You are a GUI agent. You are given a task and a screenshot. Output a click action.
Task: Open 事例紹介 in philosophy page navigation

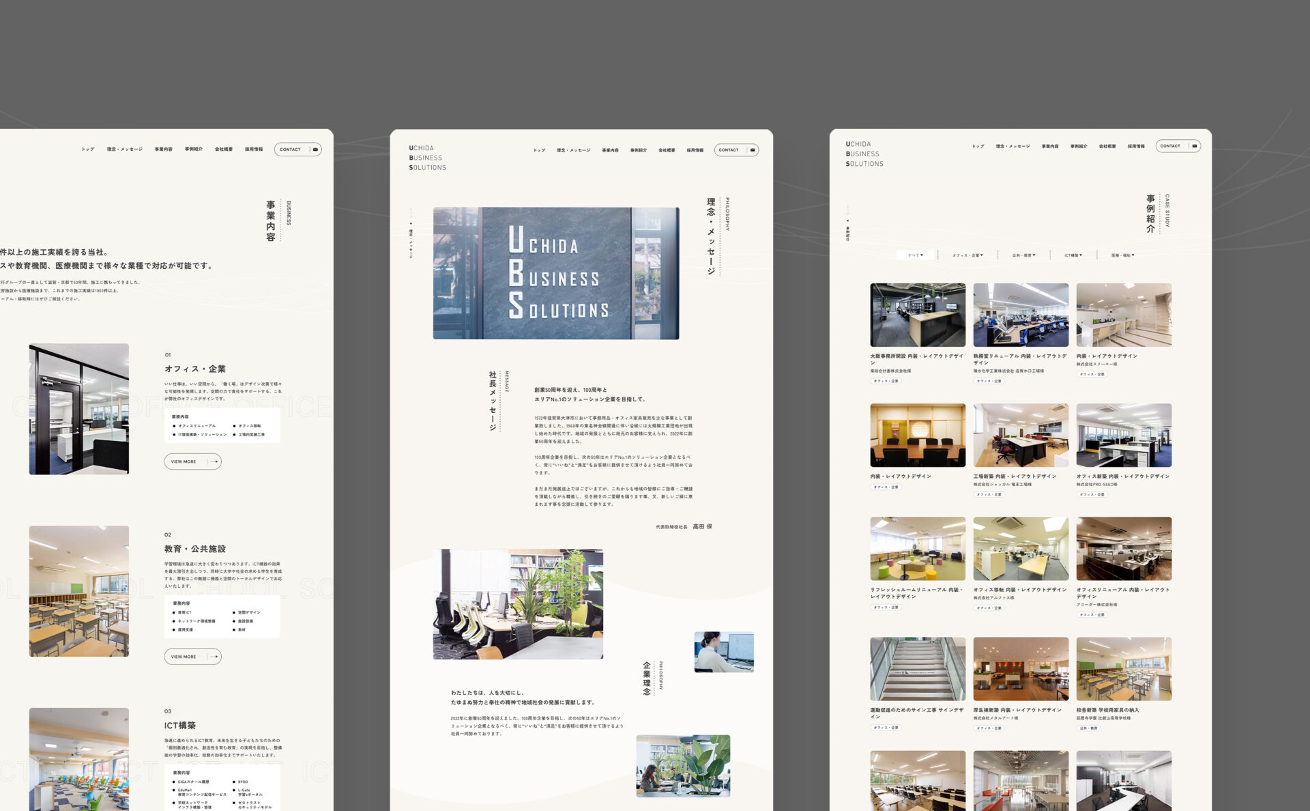(x=639, y=150)
